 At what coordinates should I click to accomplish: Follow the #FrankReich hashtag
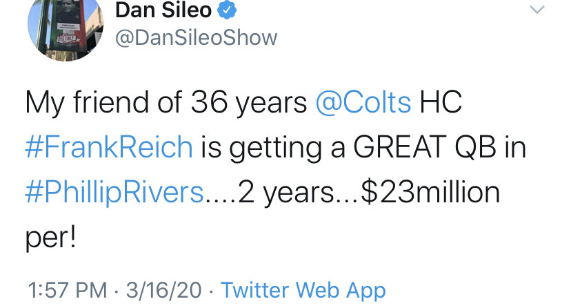click(x=109, y=147)
